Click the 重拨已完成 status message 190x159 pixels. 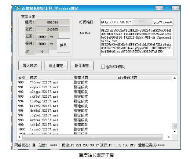tap(151, 145)
